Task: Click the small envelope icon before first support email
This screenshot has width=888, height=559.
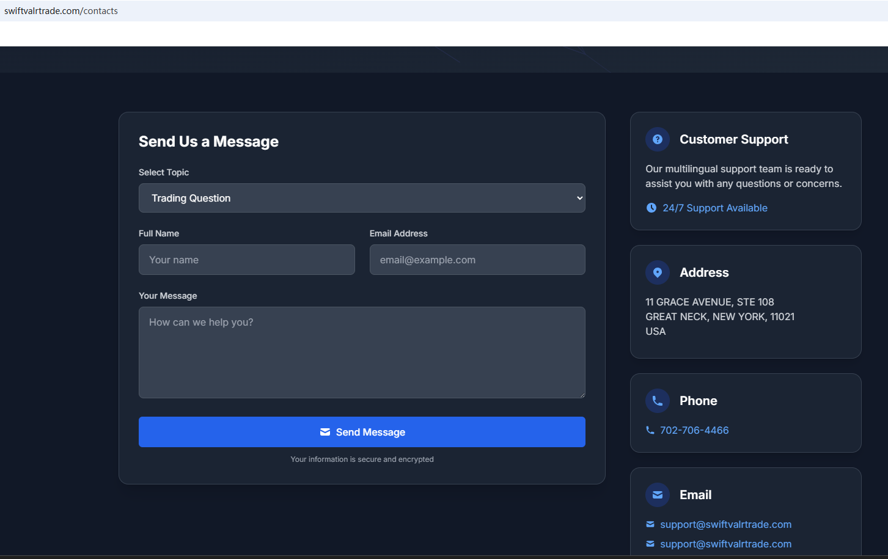Action: click(650, 524)
